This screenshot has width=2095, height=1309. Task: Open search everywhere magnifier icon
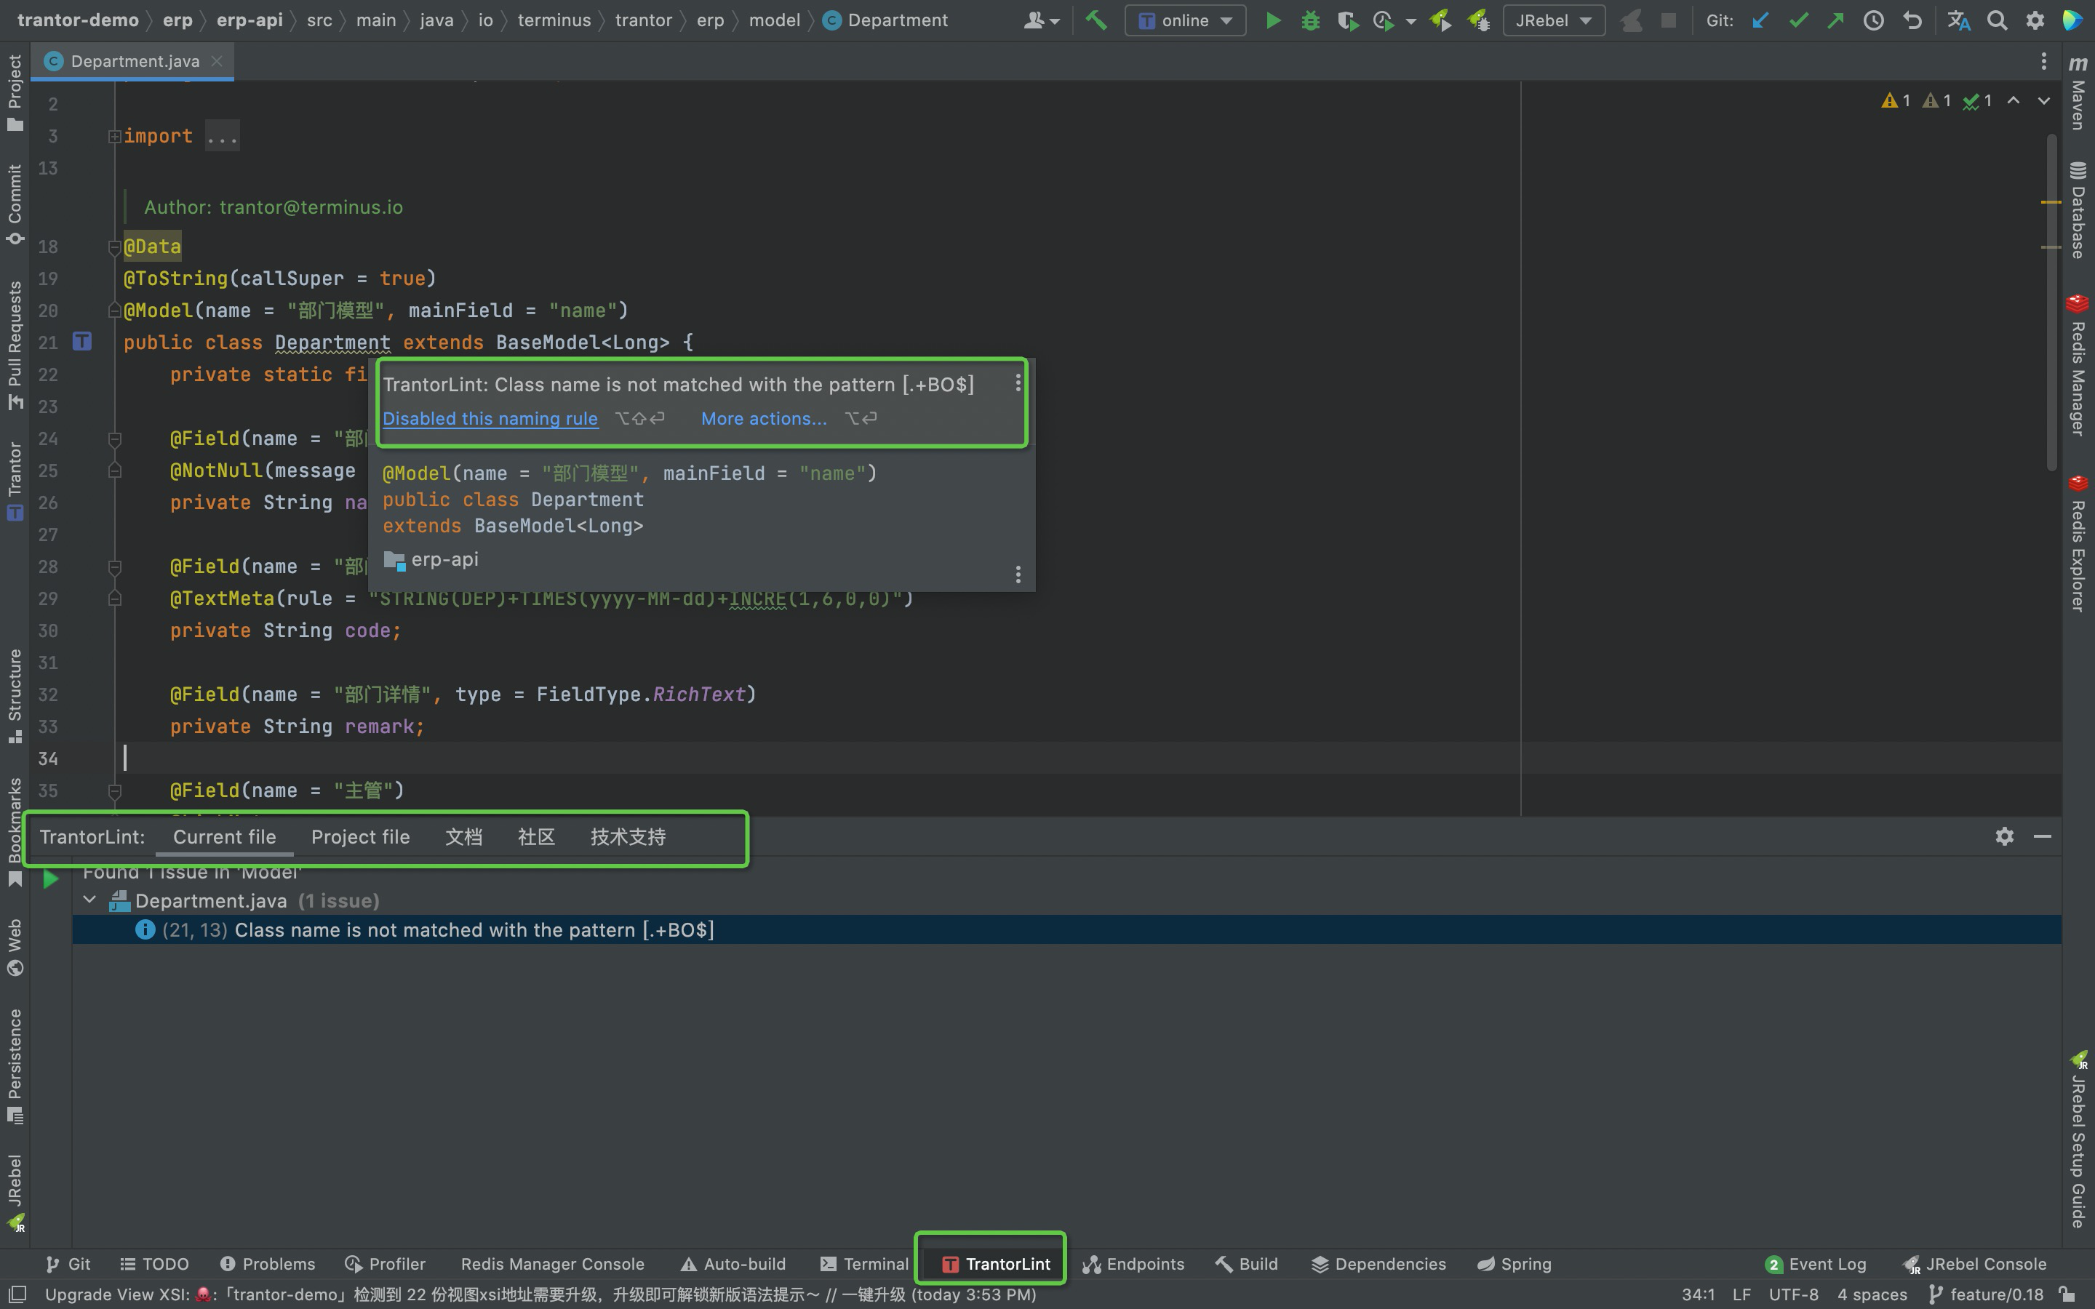coord(1998,20)
